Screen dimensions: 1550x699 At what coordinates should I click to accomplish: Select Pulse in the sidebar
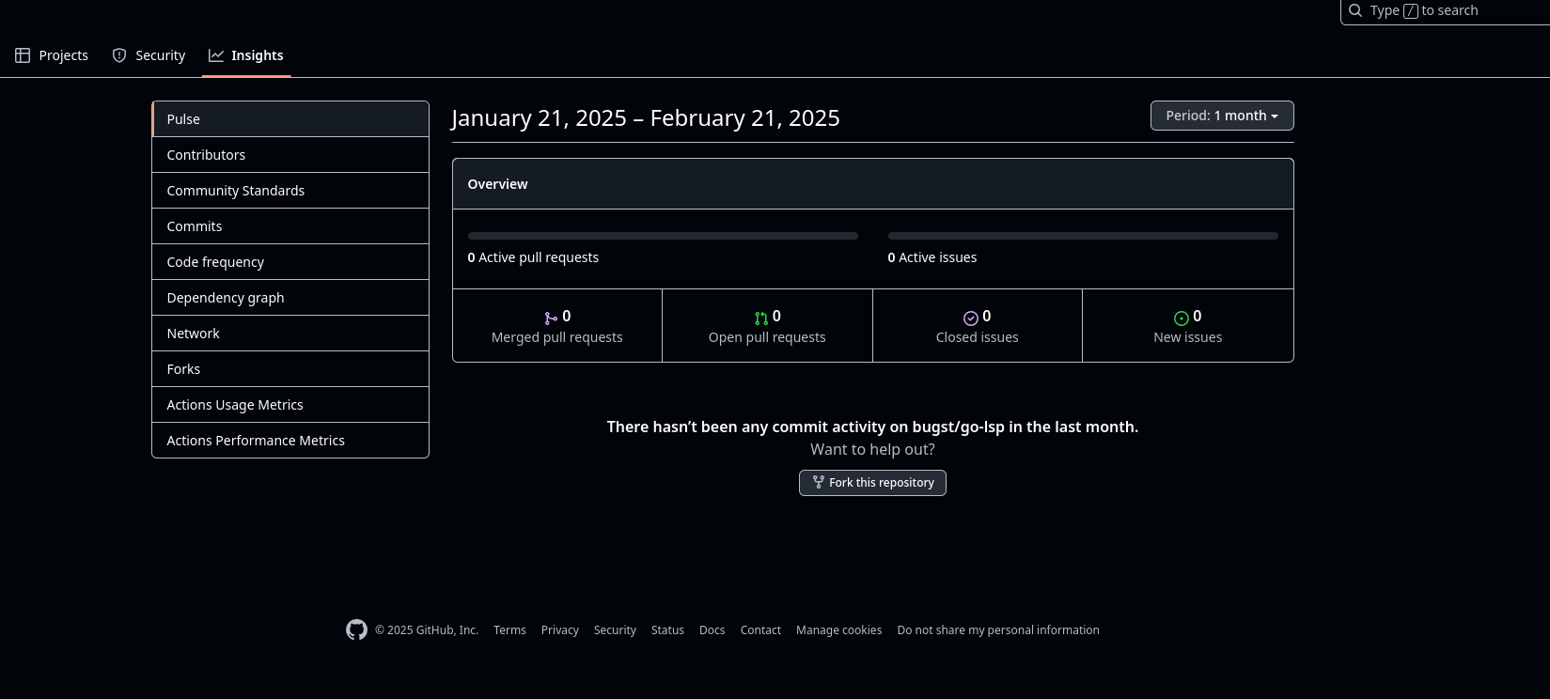290,119
